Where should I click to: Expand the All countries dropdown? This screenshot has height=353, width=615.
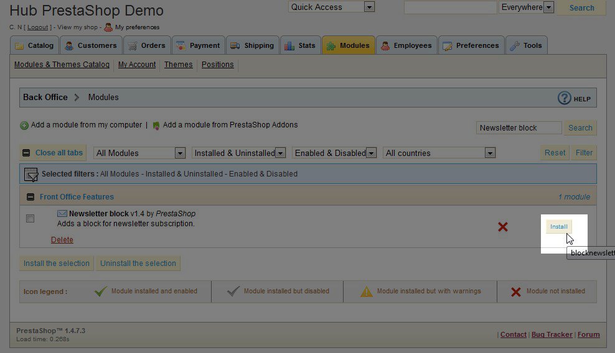click(439, 153)
